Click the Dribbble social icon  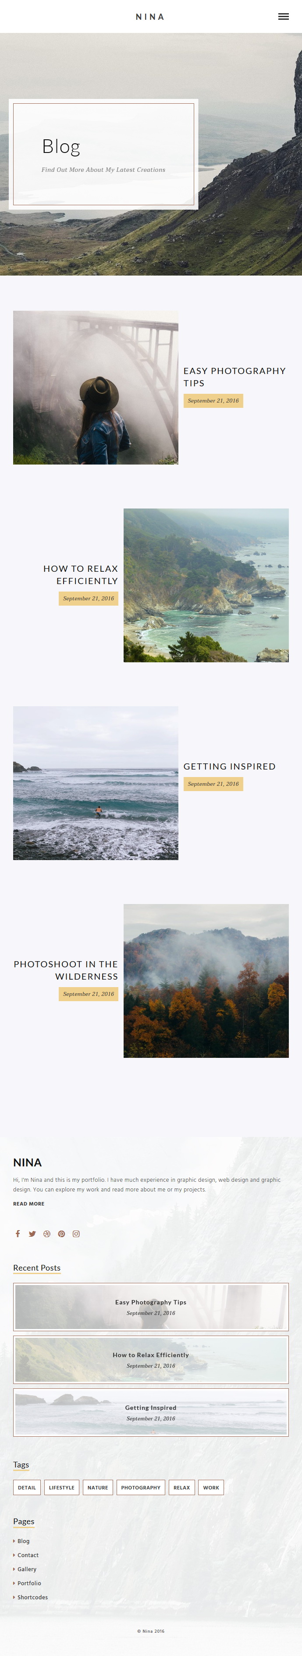pos(47,1234)
